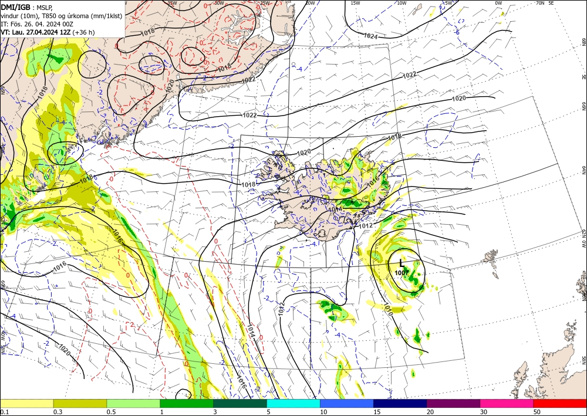Click the light green 0.5–1 legend swatch
The width and height of the screenshot is (587, 416).
(133, 403)
